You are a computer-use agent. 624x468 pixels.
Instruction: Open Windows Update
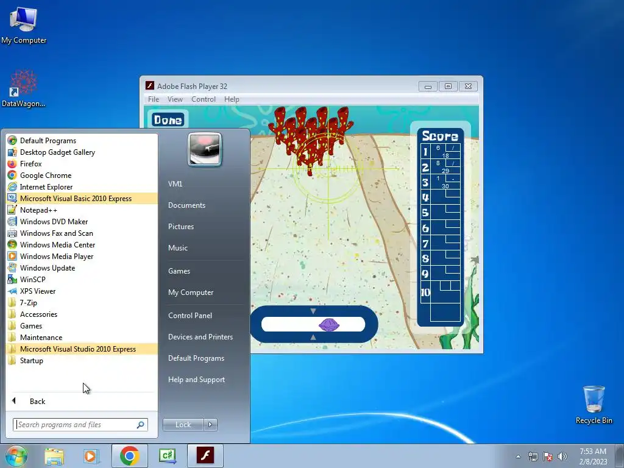82,268
